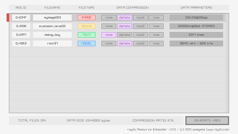Edit the myimage003 filename field
The height and width of the screenshot is (134, 238).
click(x=52, y=18)
